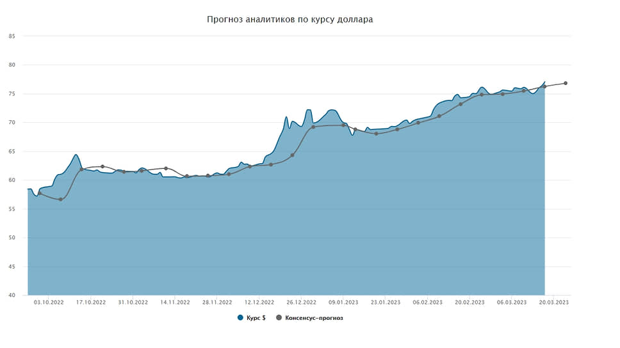Image resolution: width=620 pixels, height=348 pixels.
Task: Click the 26.12.2022 date label on the x-axis
Action: (x=301, y=302)
